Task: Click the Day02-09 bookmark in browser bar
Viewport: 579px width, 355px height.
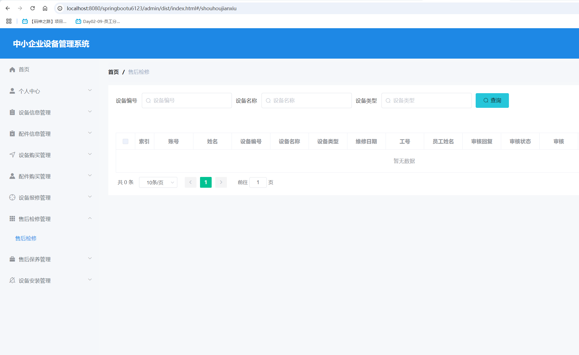Action: tap(98, 21)
